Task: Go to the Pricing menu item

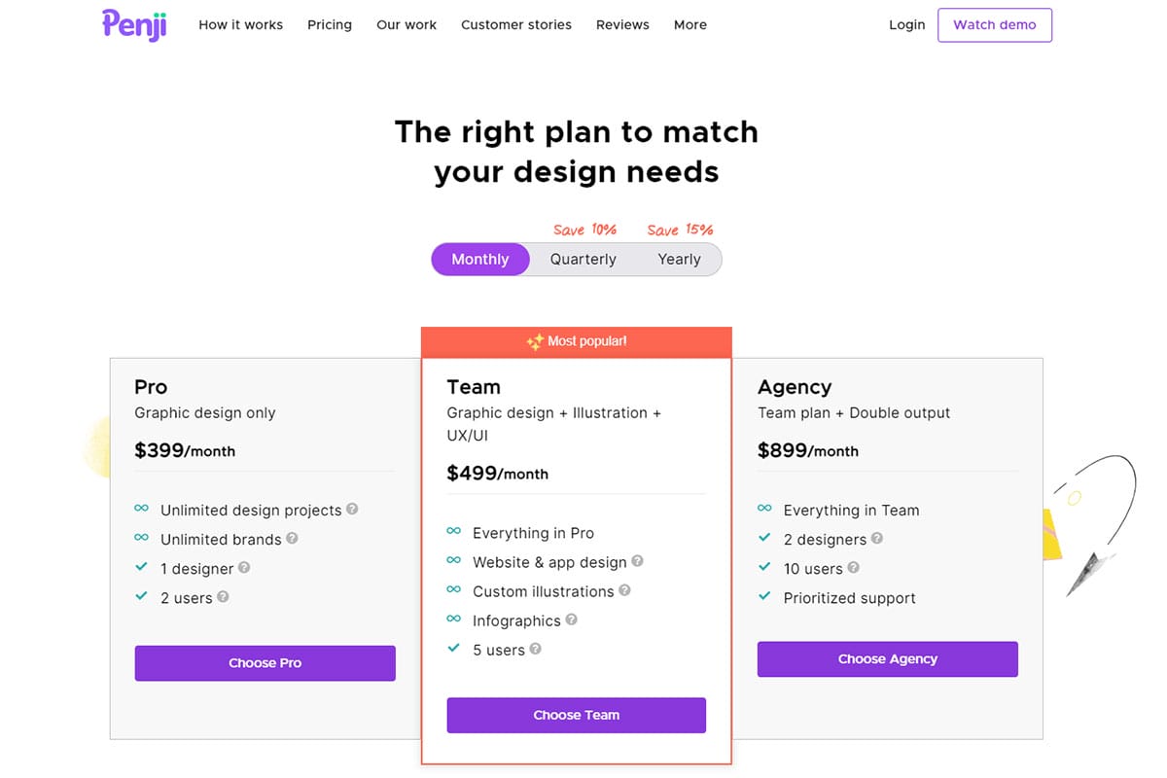Action: (330, 24)
